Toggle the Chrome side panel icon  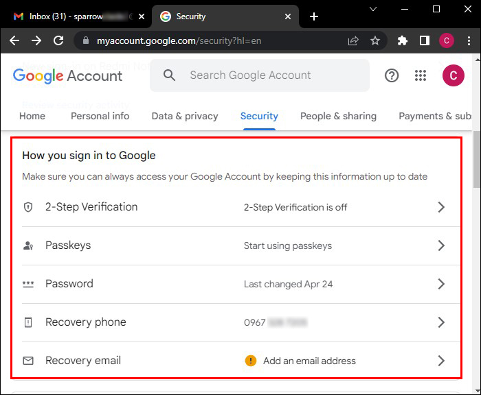coord(425,41)
